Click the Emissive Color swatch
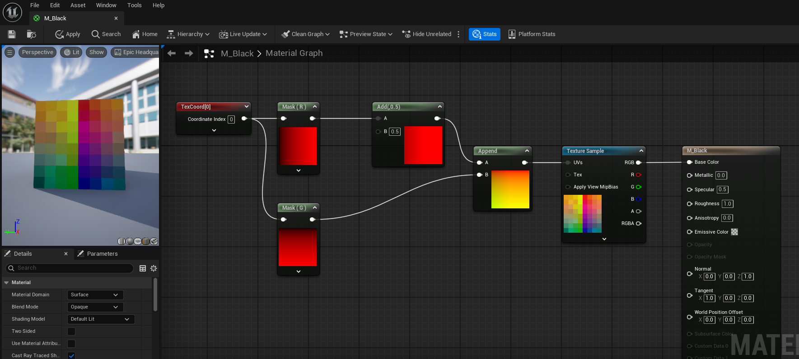 coord(734,232)
